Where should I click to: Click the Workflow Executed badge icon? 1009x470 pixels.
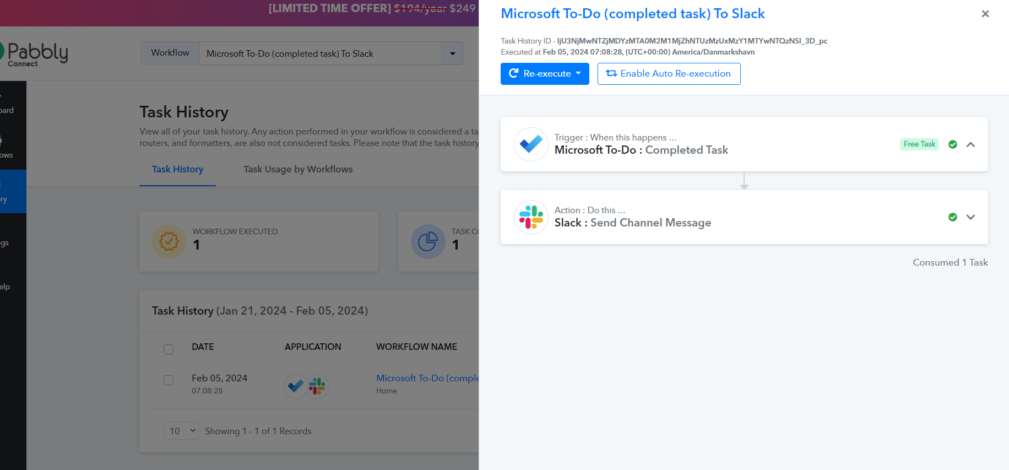(169, 241)
